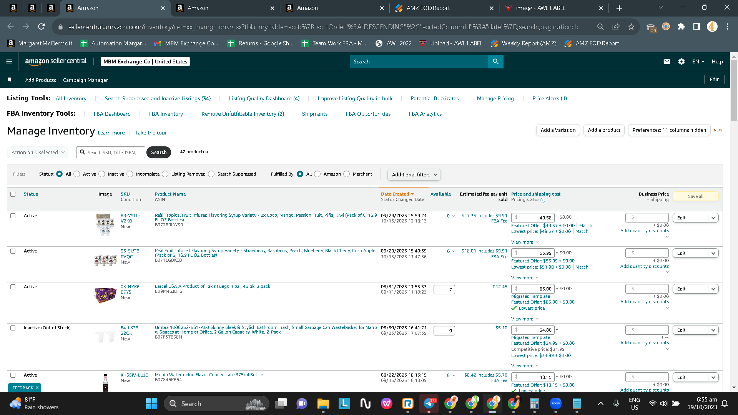Expand the Additional filters dropdown

[x=414, y=175]
